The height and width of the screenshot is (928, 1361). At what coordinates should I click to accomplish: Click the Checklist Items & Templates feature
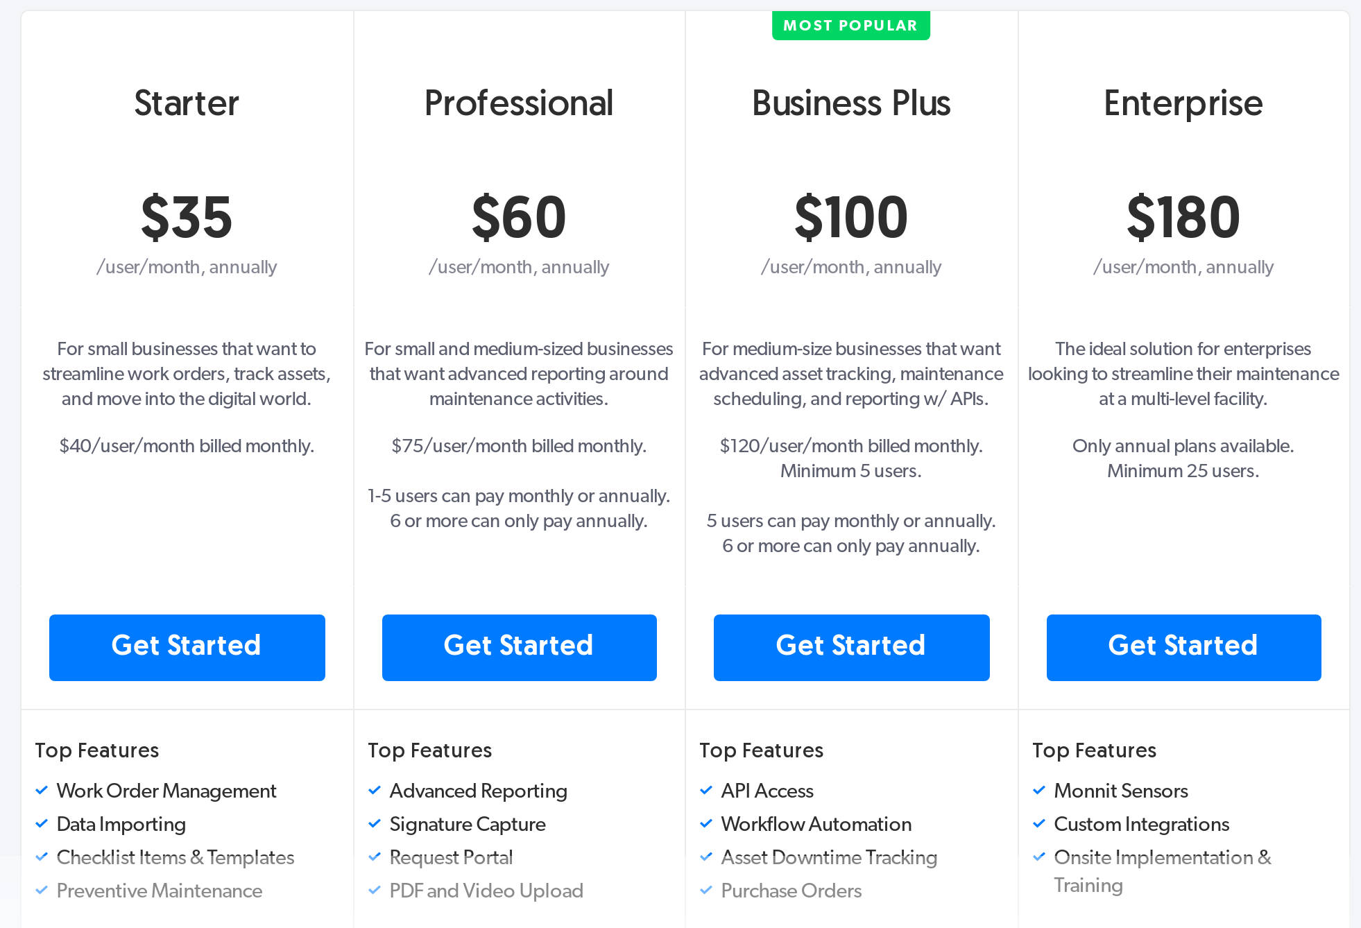point(175,857)
